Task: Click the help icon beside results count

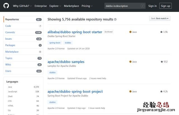Action: (x=115, y=19)
